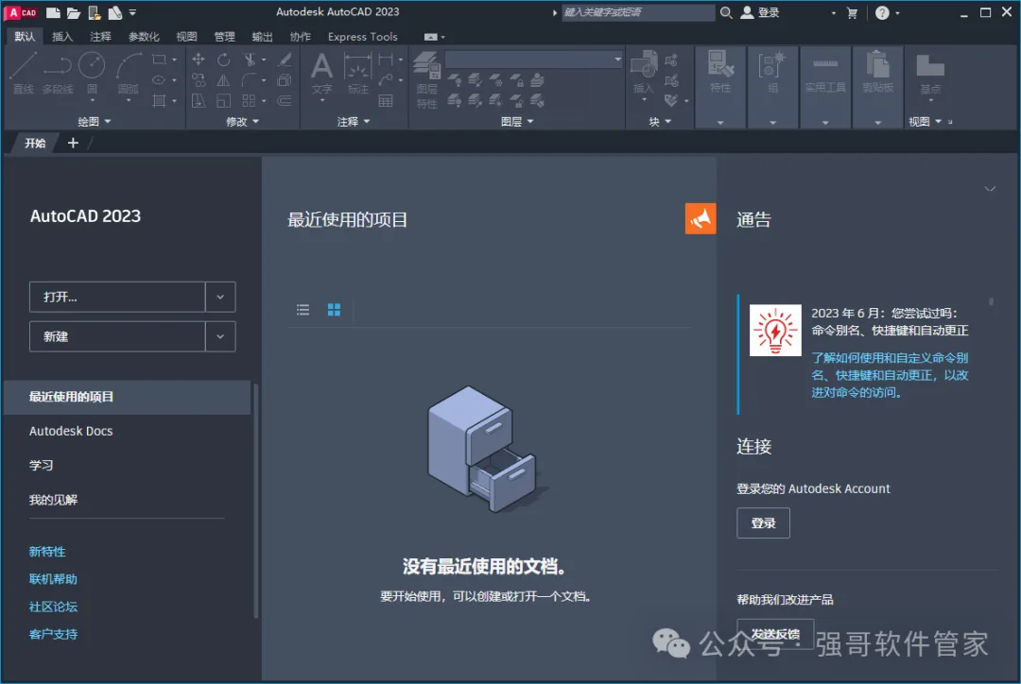Expand the customize quick access toolbar arrow
1021x684 pixels.
tap(133, 12)
